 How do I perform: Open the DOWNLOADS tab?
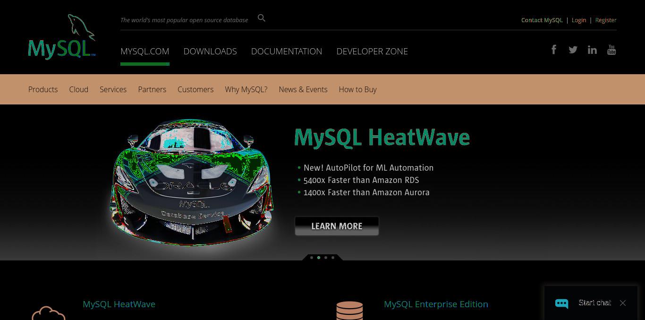pyautogui.click(x=210, y=51)
